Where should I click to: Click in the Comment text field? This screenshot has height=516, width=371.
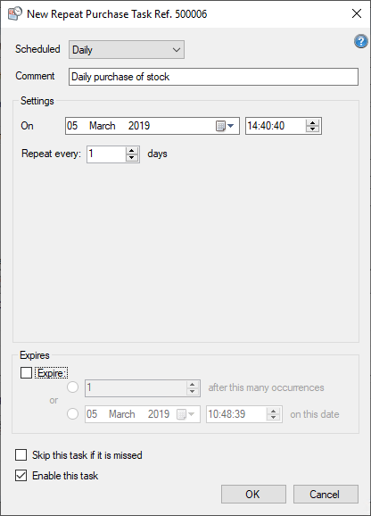[214, 77]
